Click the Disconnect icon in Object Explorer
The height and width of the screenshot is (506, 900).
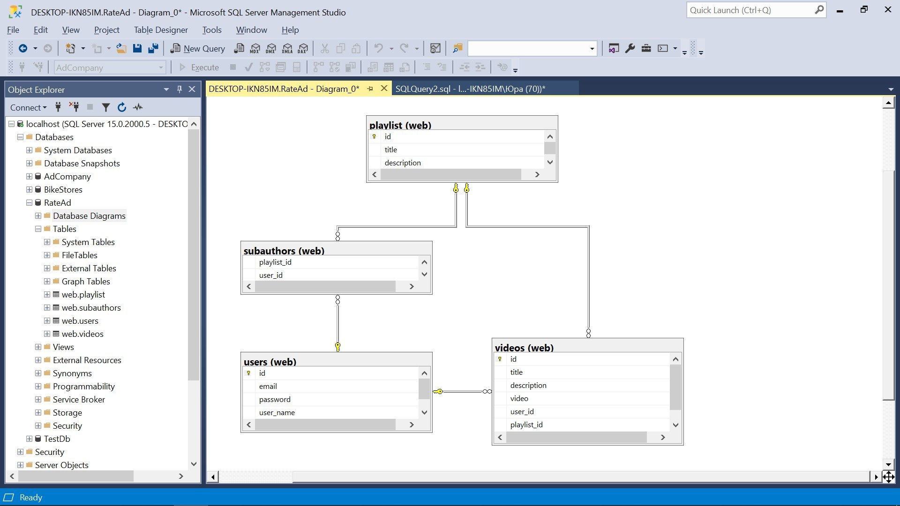point(74,107)
